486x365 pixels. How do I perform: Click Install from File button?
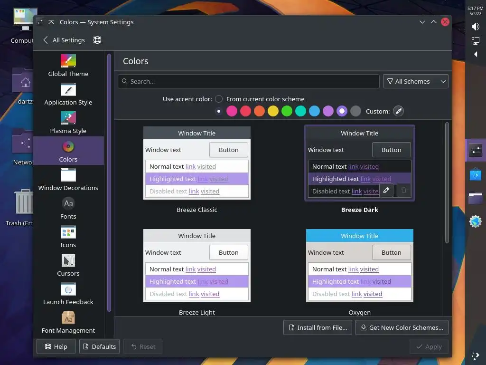(318, 327)
